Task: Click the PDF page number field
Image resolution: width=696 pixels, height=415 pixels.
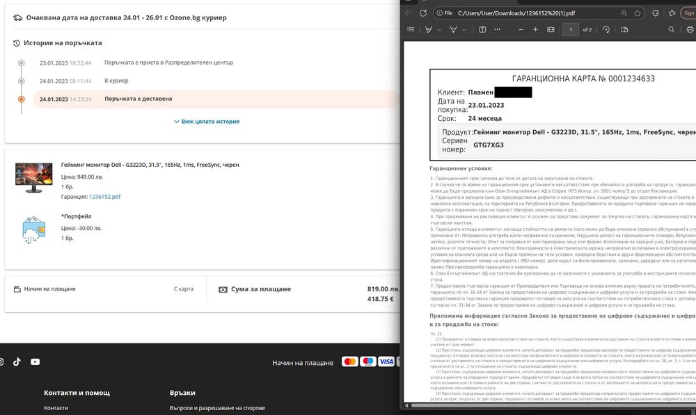Action: coord(571,30)
